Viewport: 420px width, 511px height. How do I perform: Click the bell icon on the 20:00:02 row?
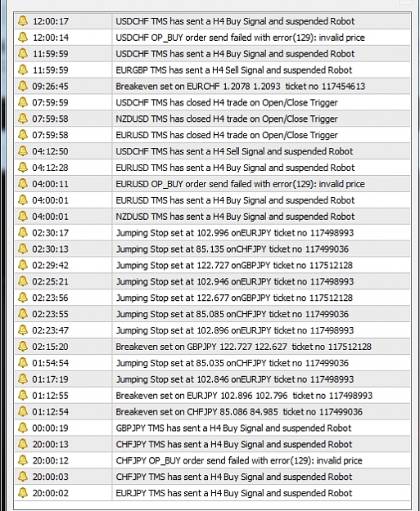point(23,493)
